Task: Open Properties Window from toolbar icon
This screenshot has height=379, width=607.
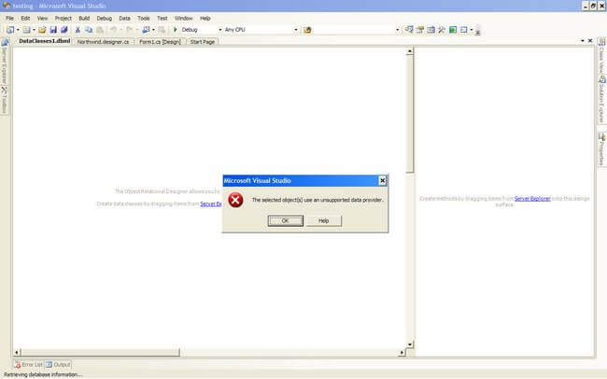Action: tap(420, 30)
